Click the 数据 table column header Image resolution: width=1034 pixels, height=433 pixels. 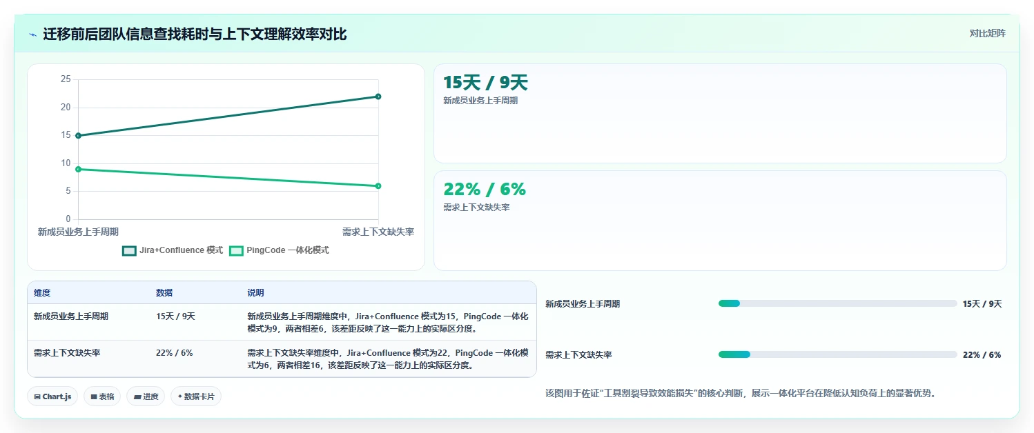(164, 293)
